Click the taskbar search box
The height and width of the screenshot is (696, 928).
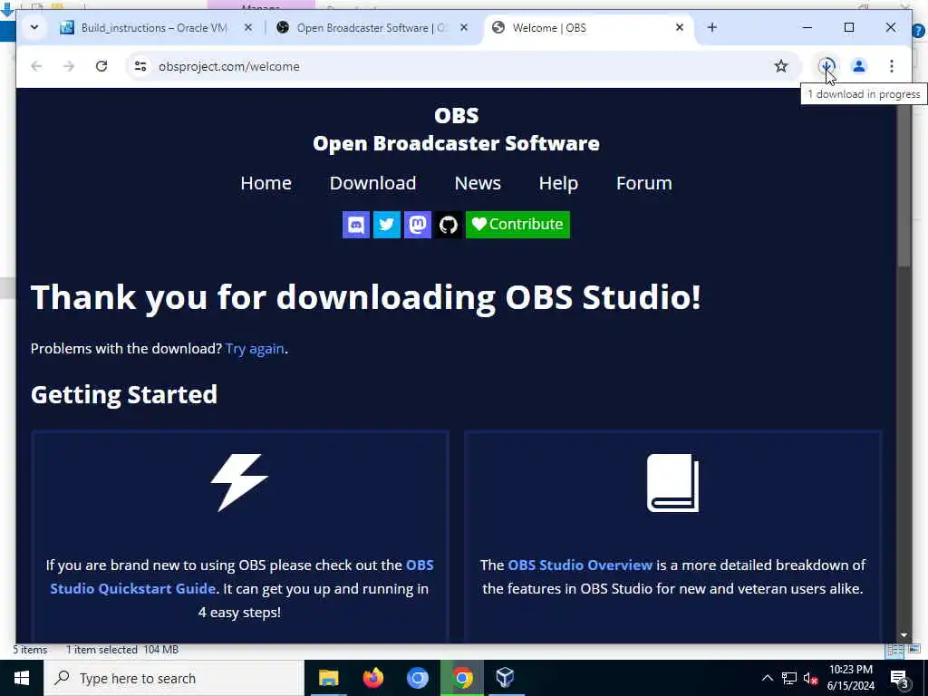point(174,678)
